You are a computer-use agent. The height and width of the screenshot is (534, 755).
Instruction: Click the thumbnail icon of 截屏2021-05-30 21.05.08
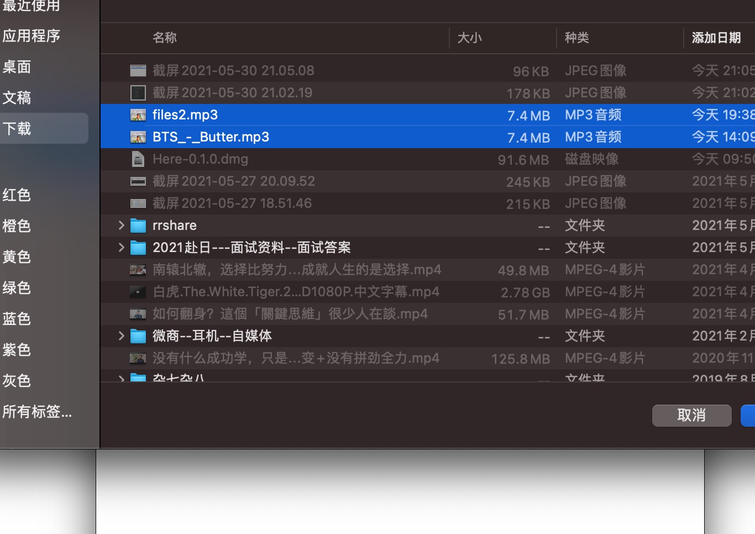coord(138,70)
